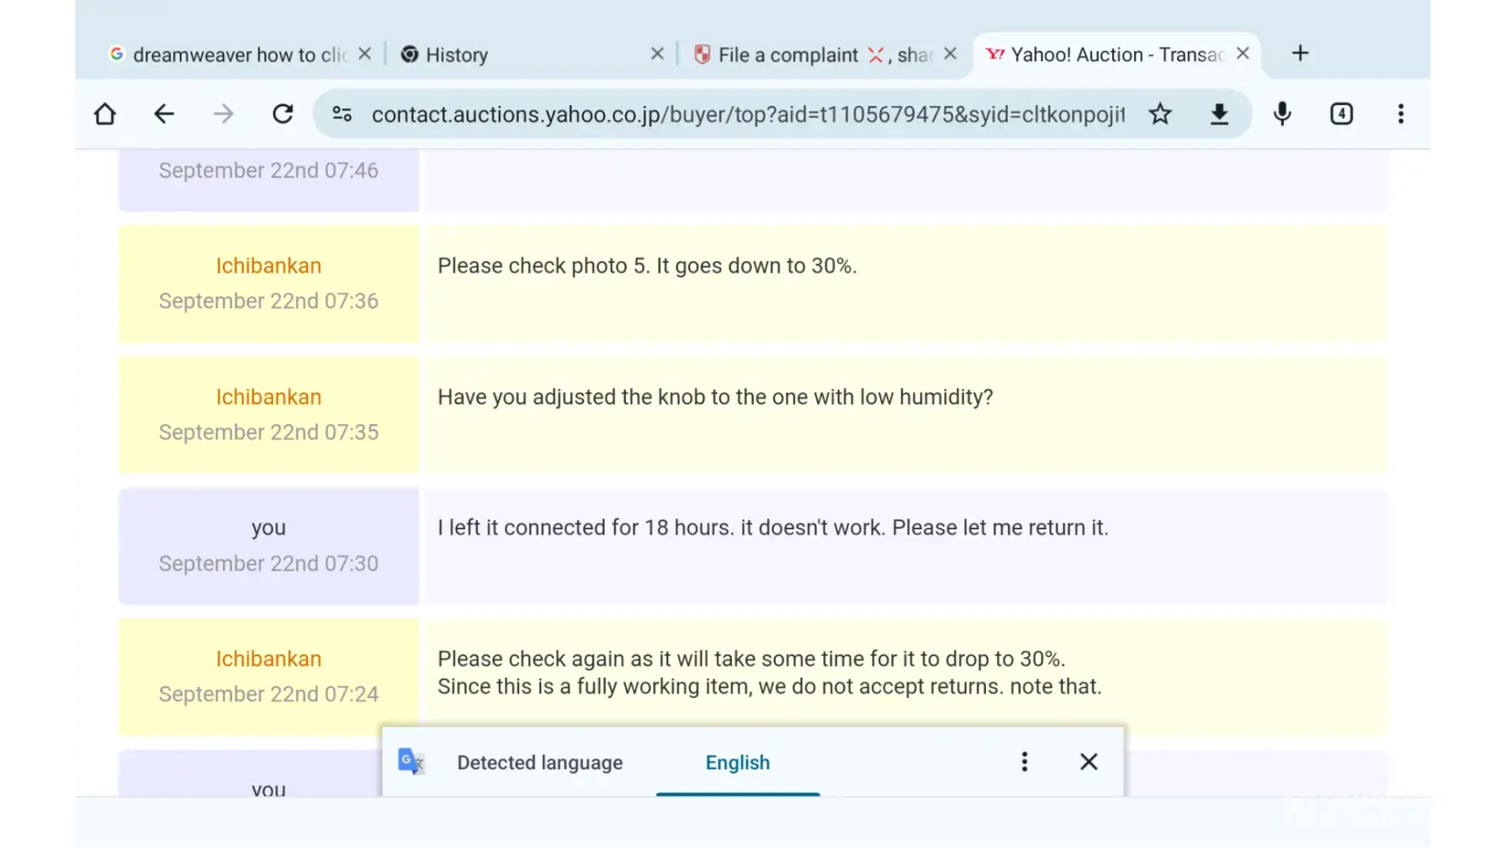Open a new browser tab
This screenshot has width=1506, height=847.
coord(1300,54)
